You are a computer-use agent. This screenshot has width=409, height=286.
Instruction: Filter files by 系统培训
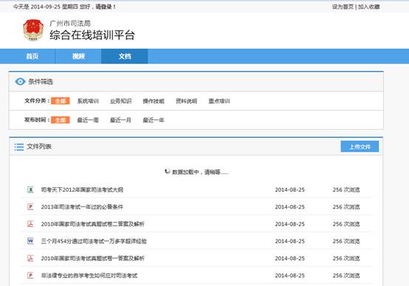(88, 101)
